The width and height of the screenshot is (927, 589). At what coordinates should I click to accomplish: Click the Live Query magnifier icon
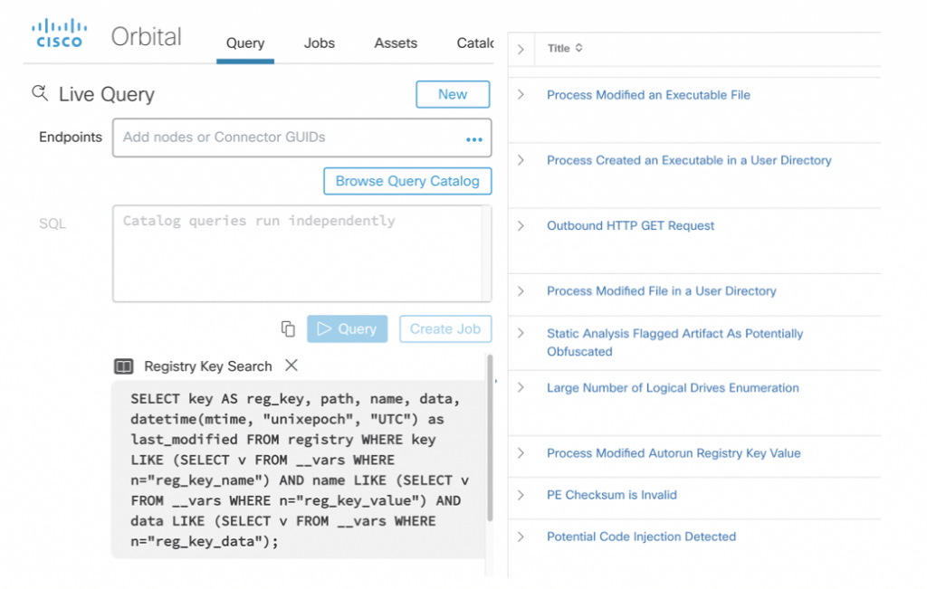pyautogui.click(x=39, y=93)
